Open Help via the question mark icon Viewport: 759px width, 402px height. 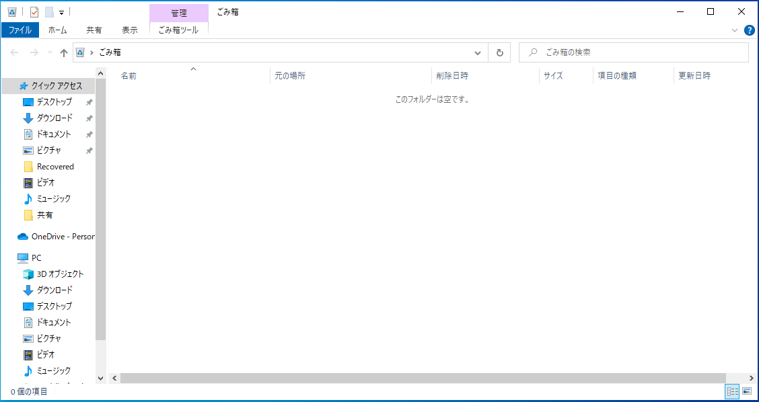click(749, 30)
